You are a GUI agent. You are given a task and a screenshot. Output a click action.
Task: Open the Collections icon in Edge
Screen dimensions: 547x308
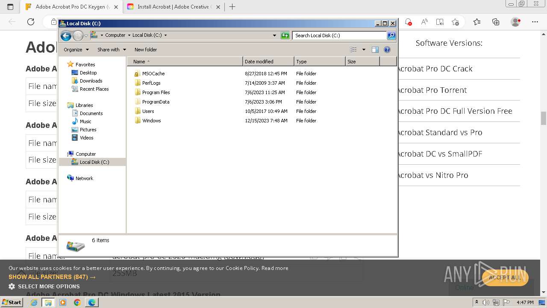(x=496, y=22)
